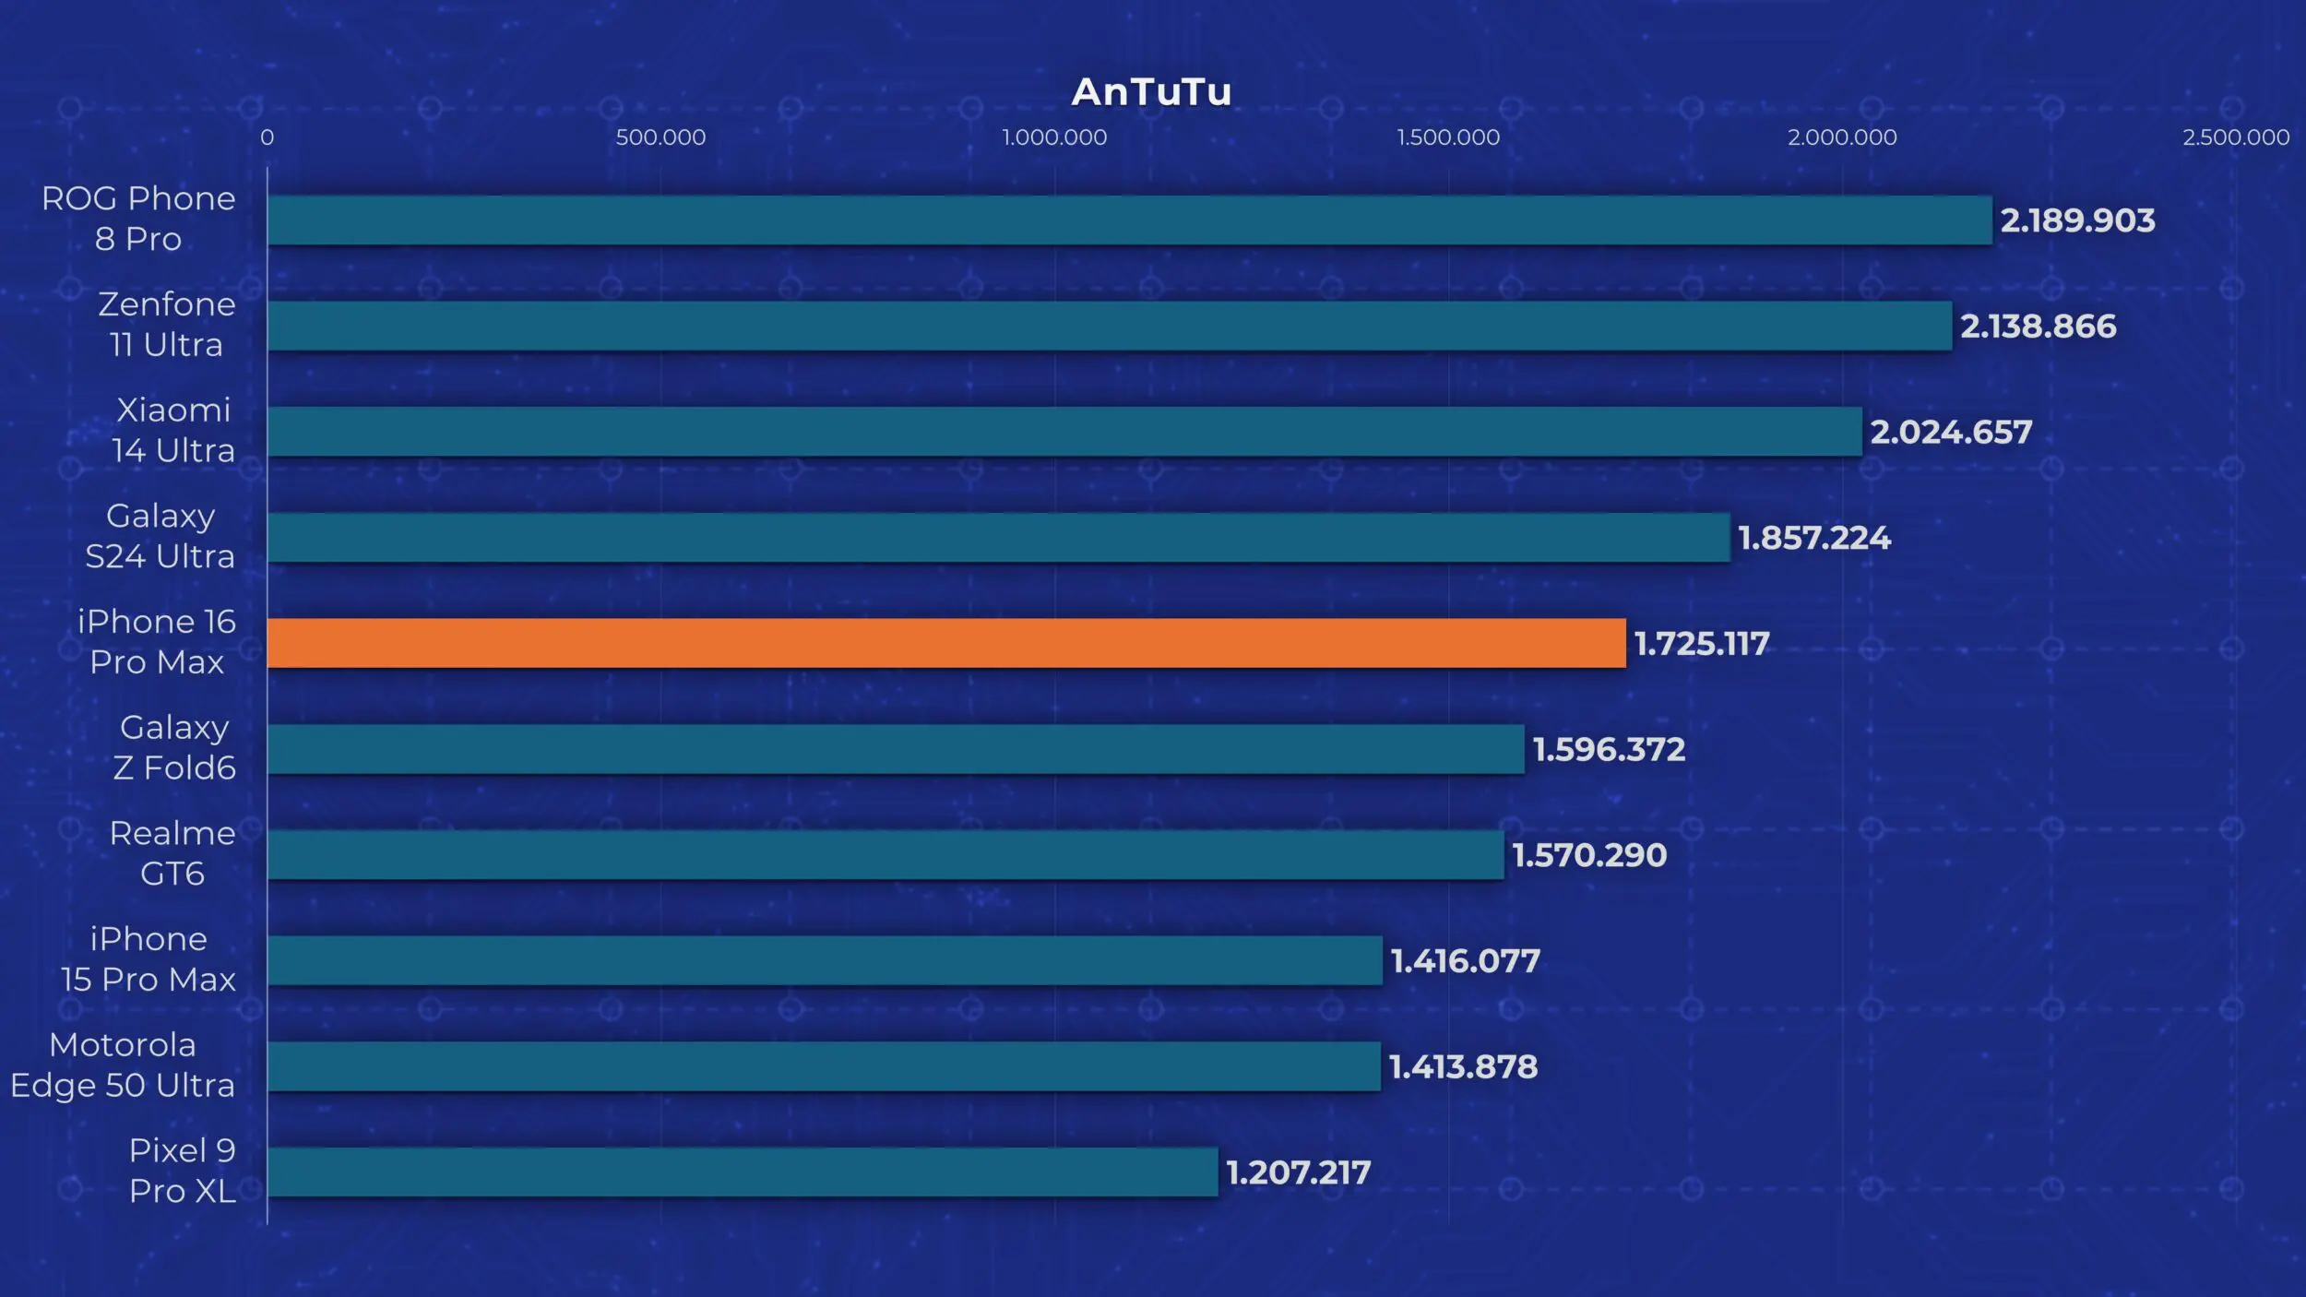Click the score value 1.570.290
2306x1297 pixels.
tap(1589, 855)
